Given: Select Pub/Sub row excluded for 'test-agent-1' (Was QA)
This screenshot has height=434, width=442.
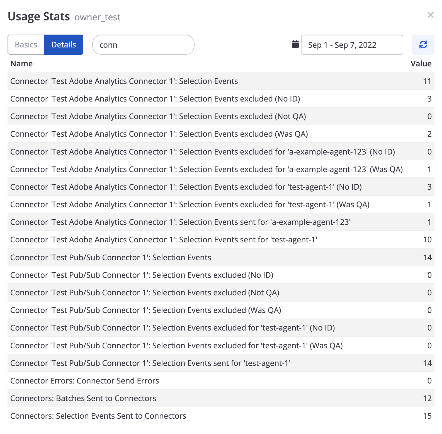Looking at the screenshot, I should point(221,345).
